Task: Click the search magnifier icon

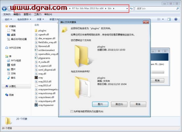Action: click(177, 9)
